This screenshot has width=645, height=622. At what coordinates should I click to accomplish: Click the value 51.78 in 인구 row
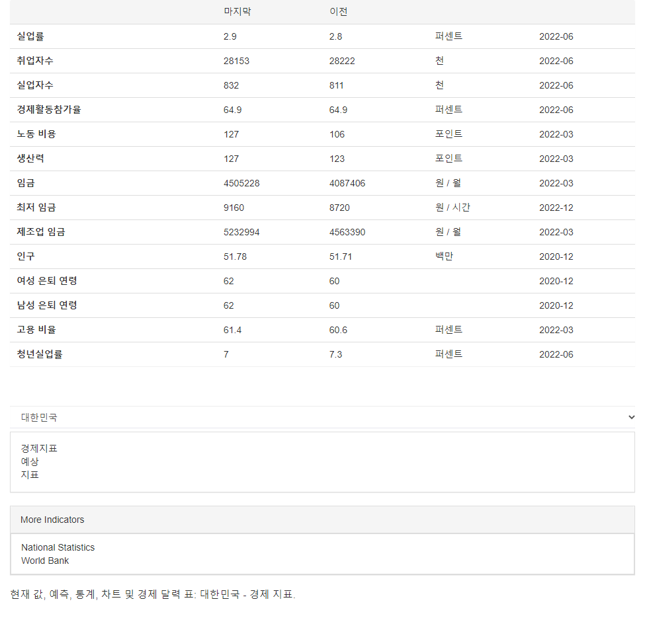click(235, 256)
